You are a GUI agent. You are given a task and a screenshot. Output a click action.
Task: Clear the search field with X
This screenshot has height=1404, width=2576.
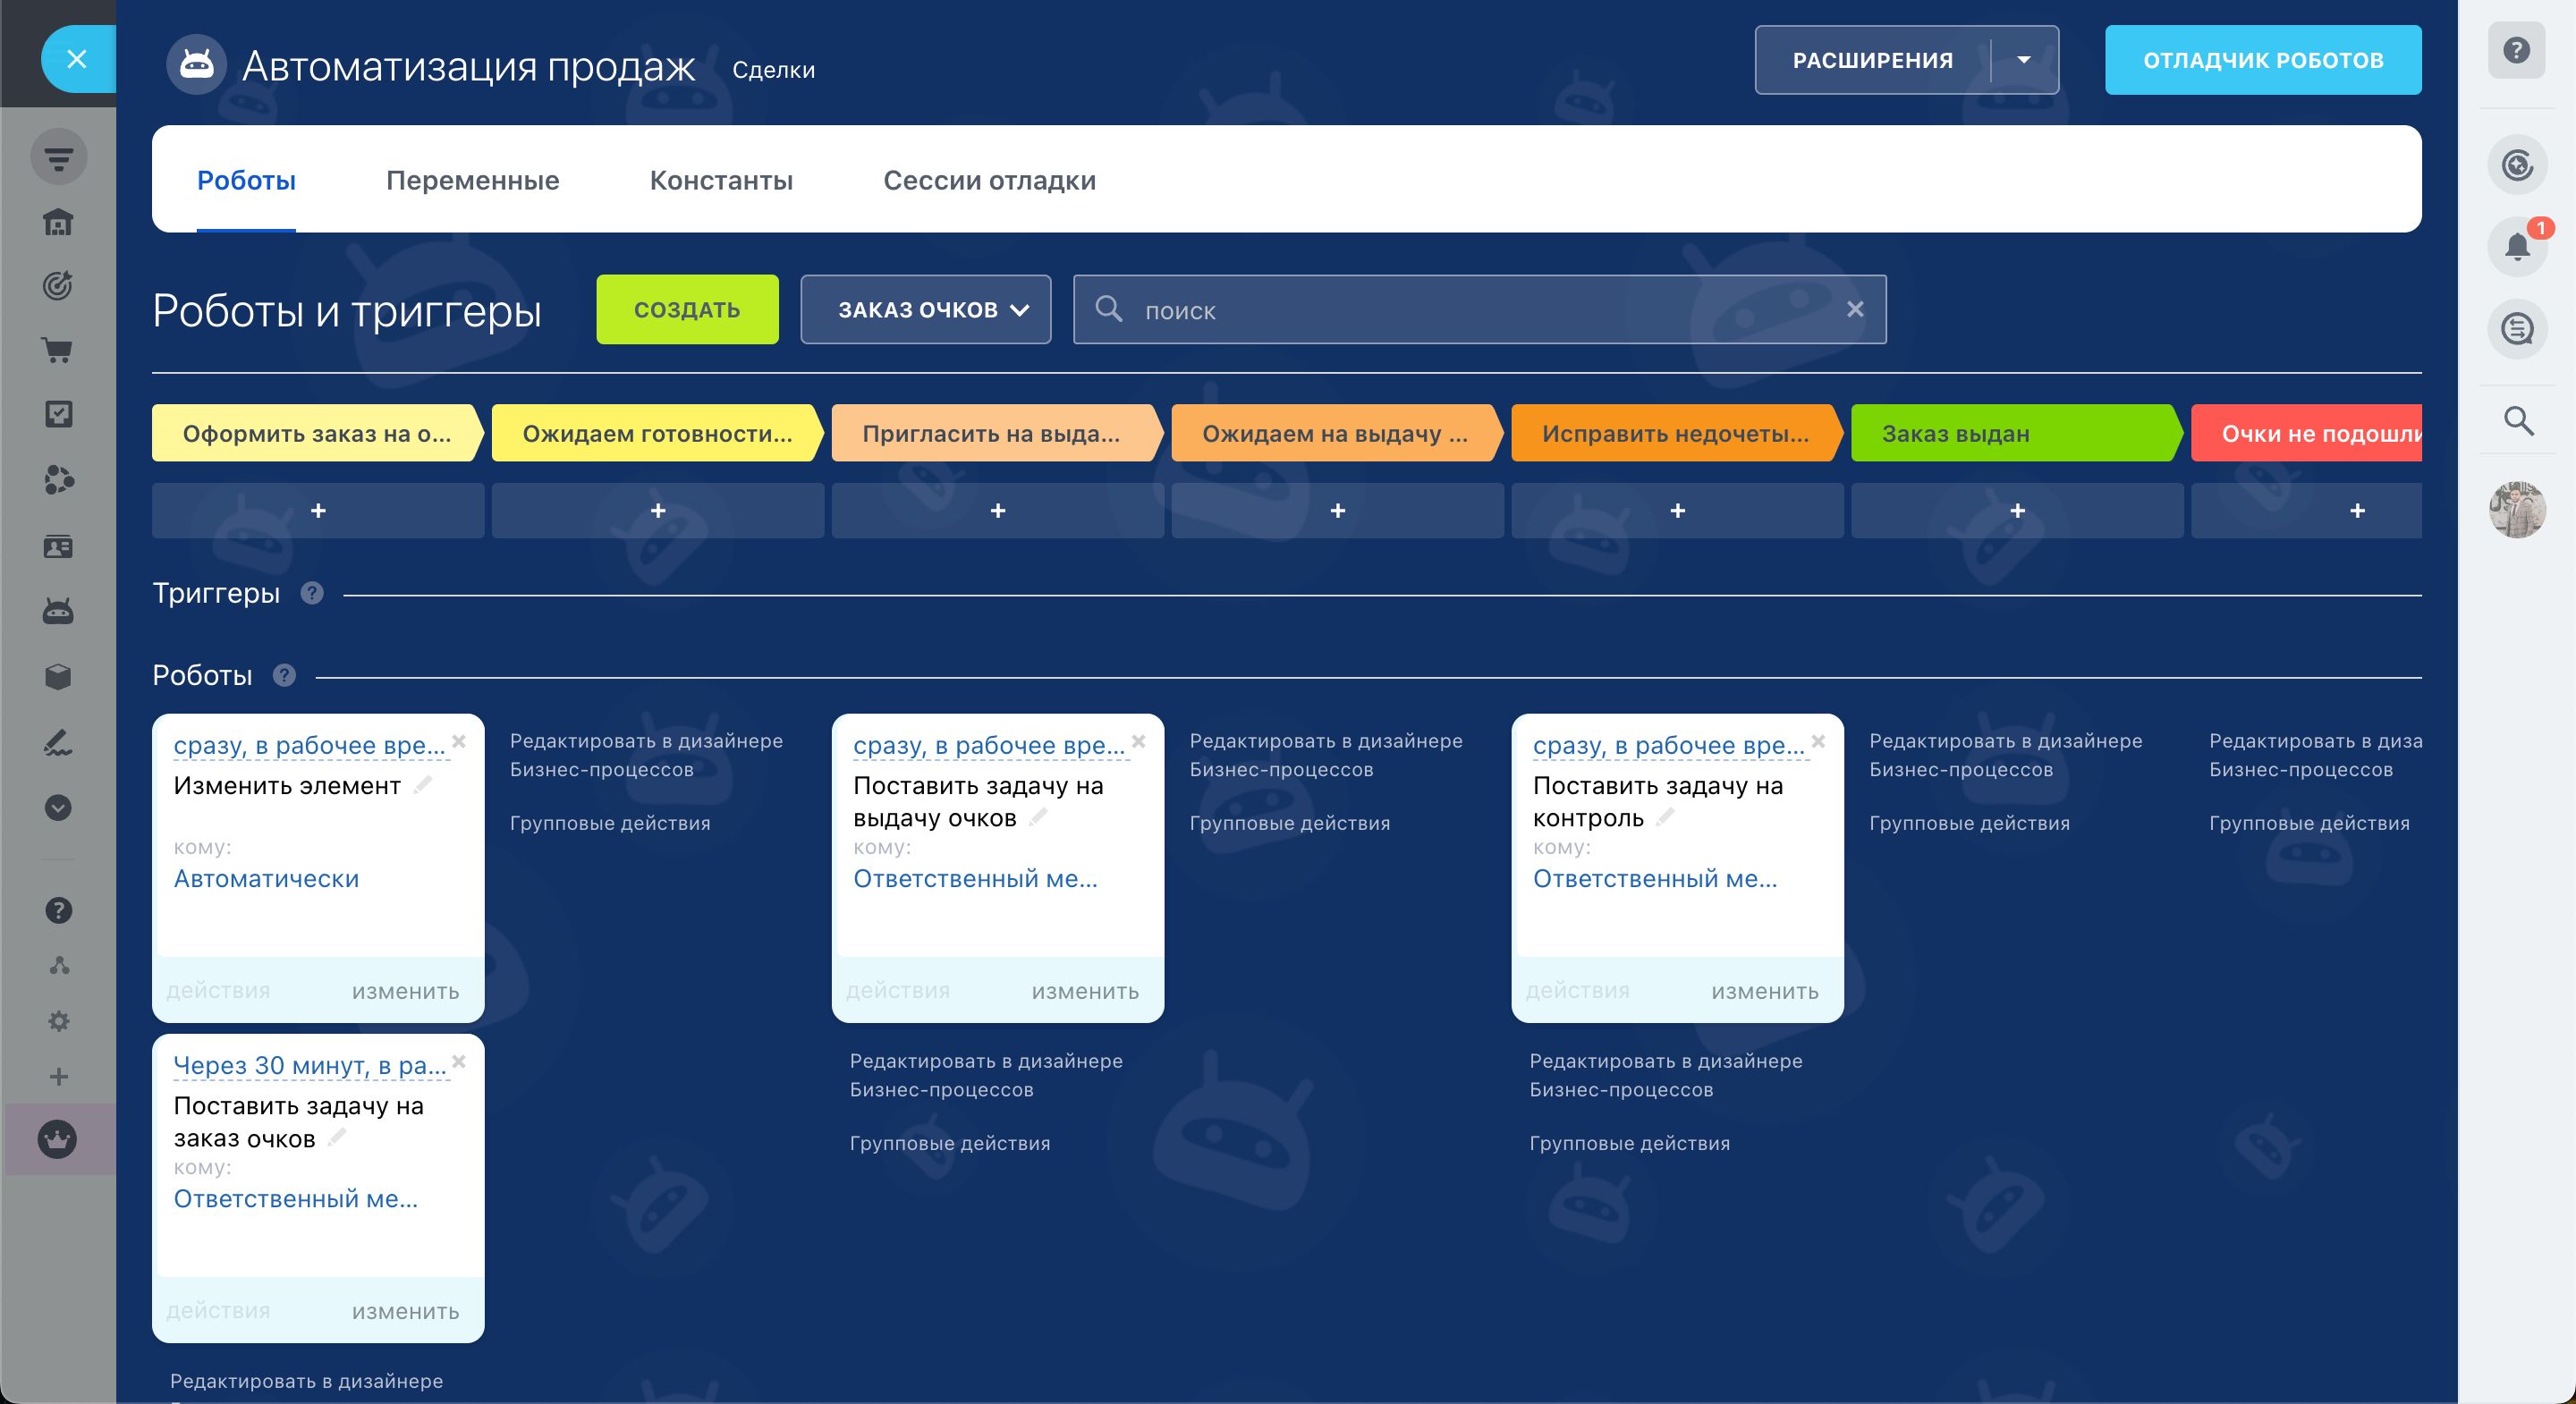[1854, 310]
